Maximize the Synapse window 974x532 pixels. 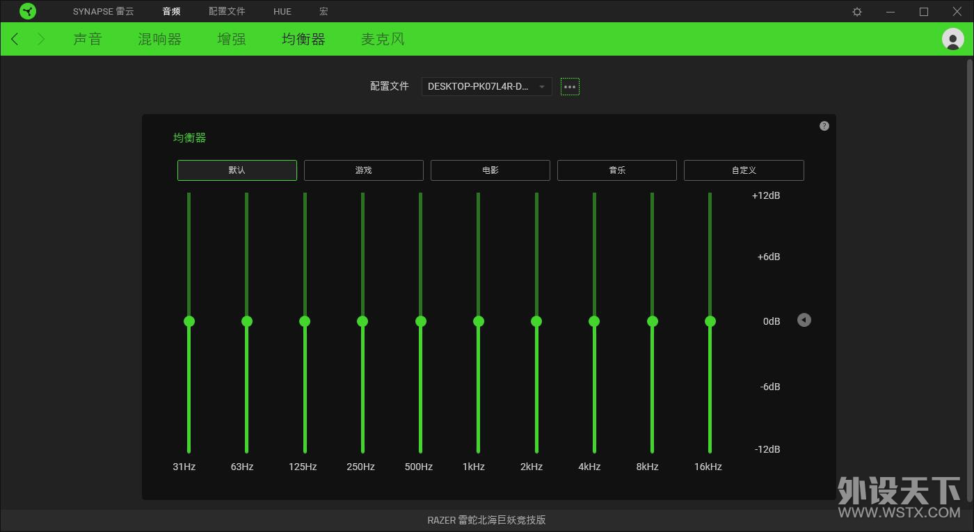tap(924, 12)
